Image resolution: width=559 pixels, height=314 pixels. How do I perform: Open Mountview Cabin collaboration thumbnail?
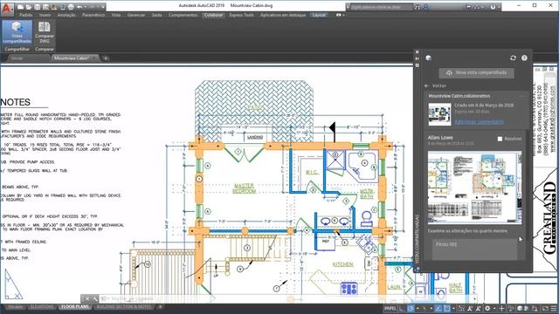(x=439, y=114)
